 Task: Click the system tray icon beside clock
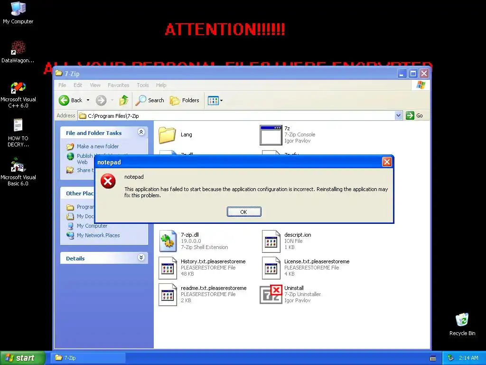(x=451, y=358)
